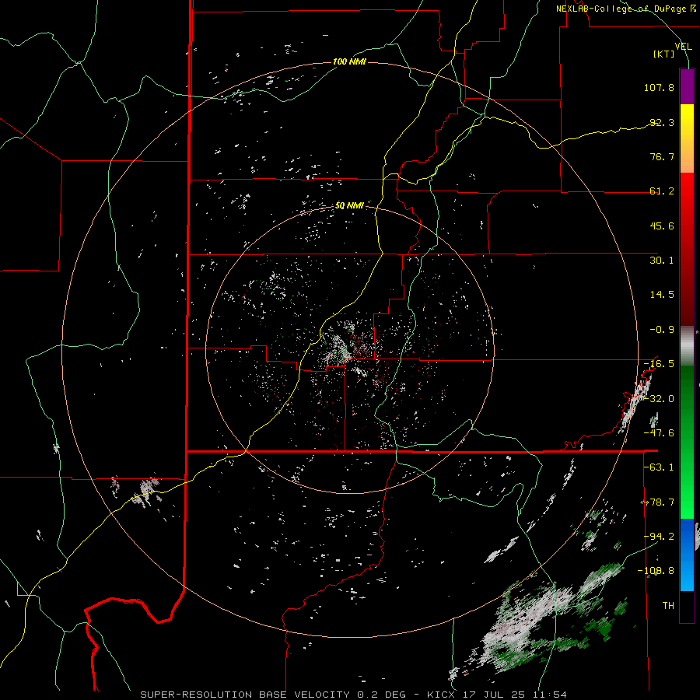Viewport: 700px width, 700px height.
Task: Click the -78.7 velocity scale value
Action: point(659,502)
